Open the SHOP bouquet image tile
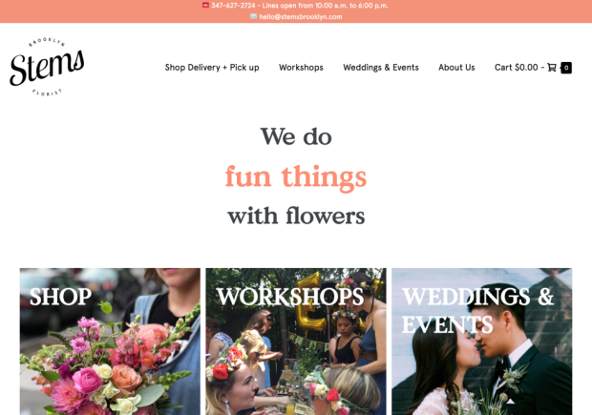This screenshot has height=415, width=592. tap(110, 342)
